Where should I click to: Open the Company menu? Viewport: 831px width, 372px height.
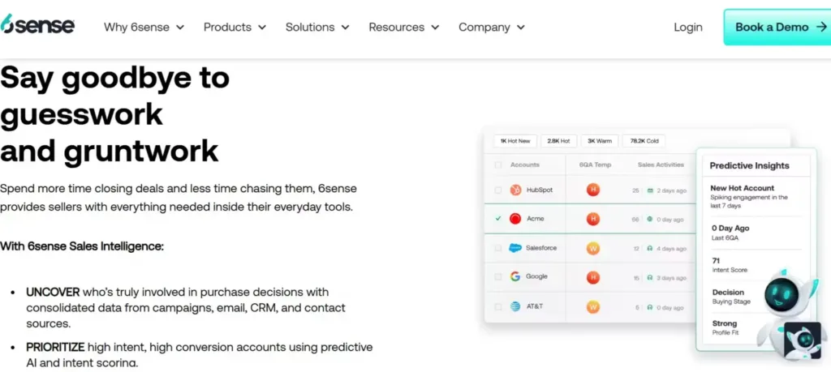492,27
